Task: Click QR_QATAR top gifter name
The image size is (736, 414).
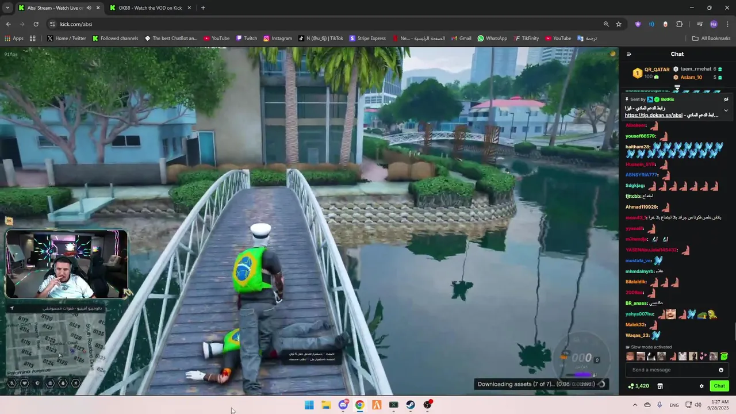Action: click(657, 70)
